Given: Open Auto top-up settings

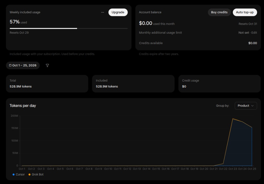Looking at the screenshot, I should pyautogui.click(x=245, y=12).
